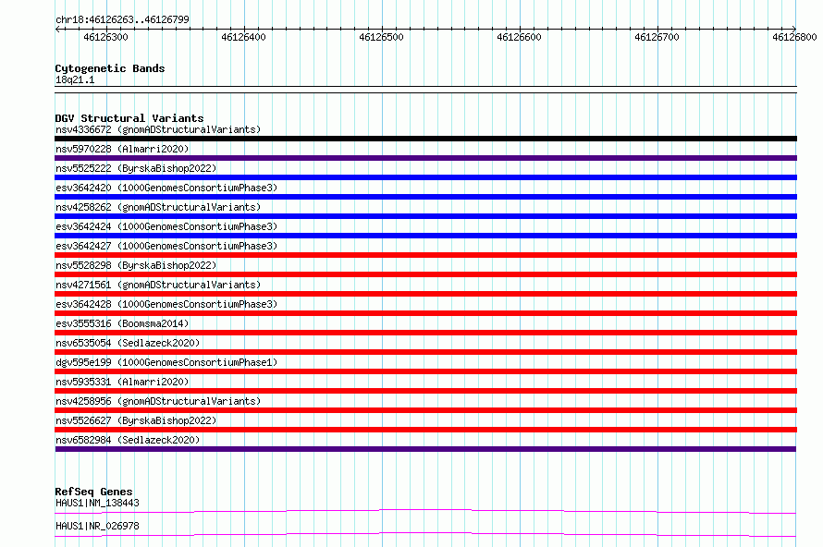Click the red bar of nsv4271561

(425, 294)
